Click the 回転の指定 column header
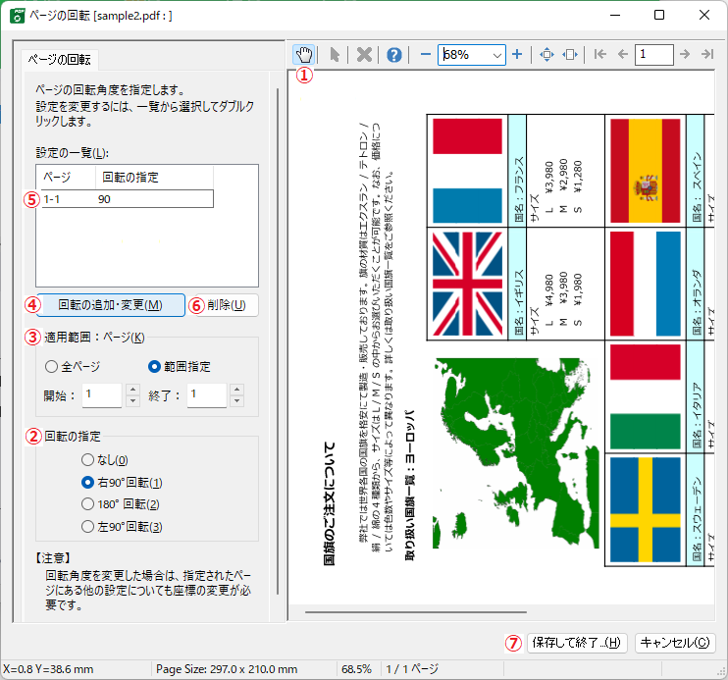 tap(154, 177)
